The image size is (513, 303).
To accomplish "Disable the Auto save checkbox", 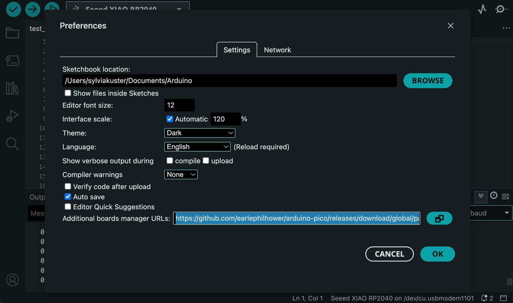I will click(x=68, y=197).
